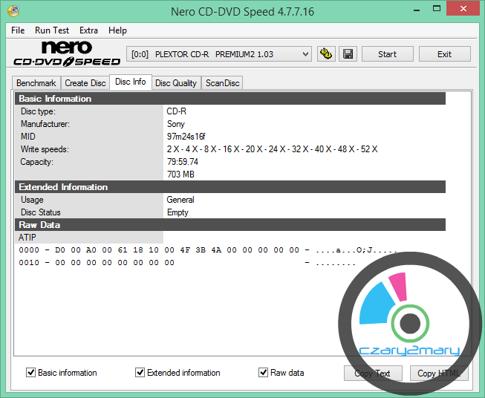Click the floppy disk save icon
Image resolution: width=485 pixels, height=398 pixels.
(x=347, y=54)
